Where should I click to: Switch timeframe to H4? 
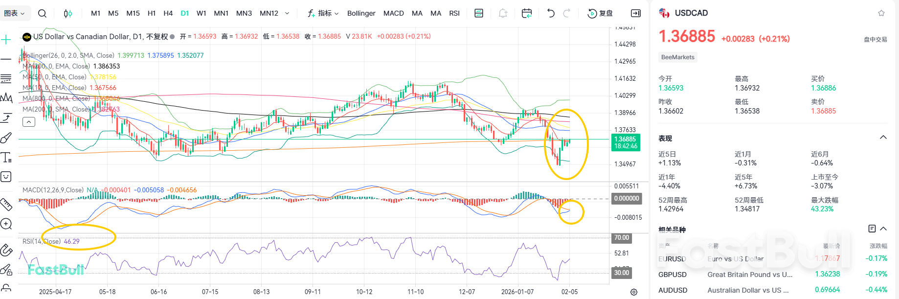coord(168,13)
